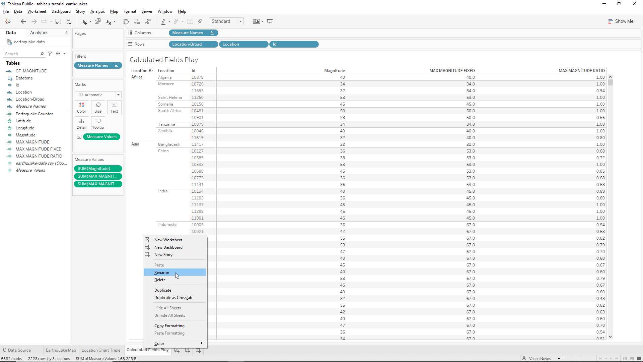Open the Highlight pen tool
Viewport: 643px width, 362px height.
(163, 21)
